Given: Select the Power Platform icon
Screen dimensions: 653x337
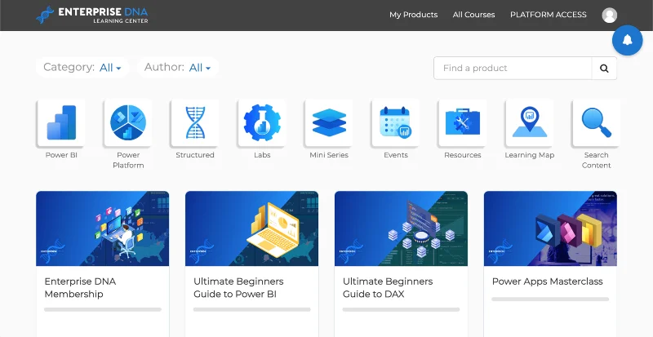Looking at the screenshot, I should click(128, 122).
